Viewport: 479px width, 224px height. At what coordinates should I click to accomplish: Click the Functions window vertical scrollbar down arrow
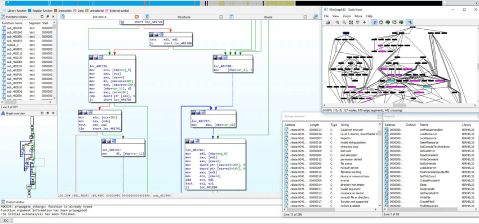[55, 98]
